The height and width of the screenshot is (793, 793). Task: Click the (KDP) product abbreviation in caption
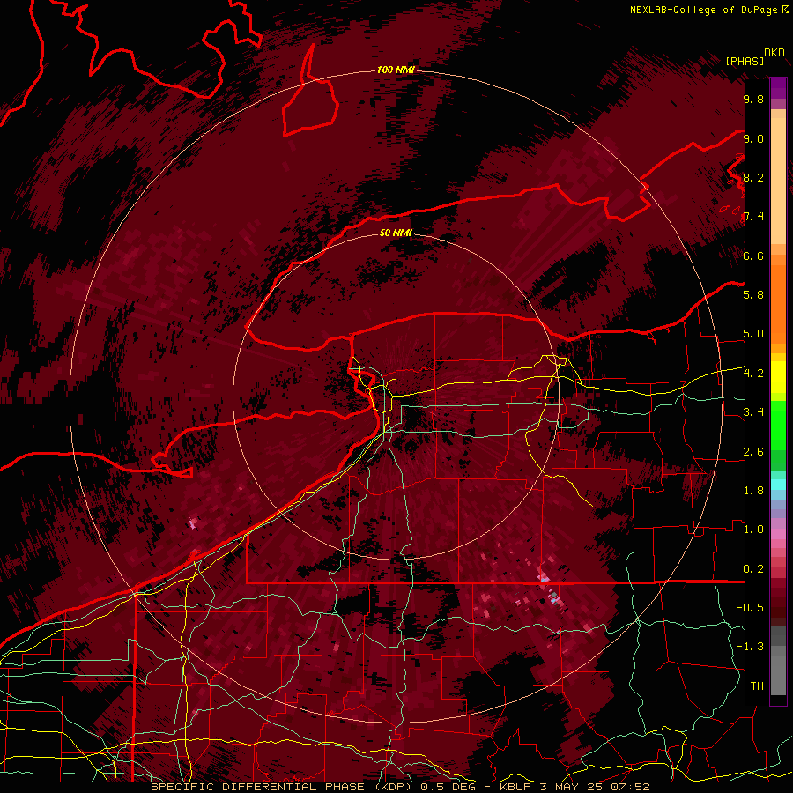pos(395,787)
